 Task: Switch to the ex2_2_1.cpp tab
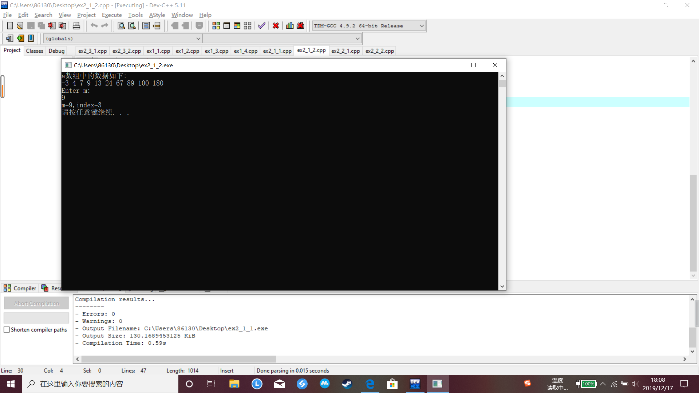click(345, 51)
